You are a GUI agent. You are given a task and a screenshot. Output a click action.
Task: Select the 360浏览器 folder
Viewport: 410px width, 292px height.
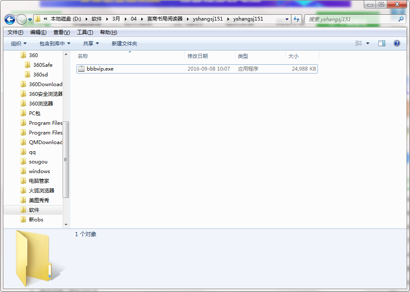tap(41, 103)
